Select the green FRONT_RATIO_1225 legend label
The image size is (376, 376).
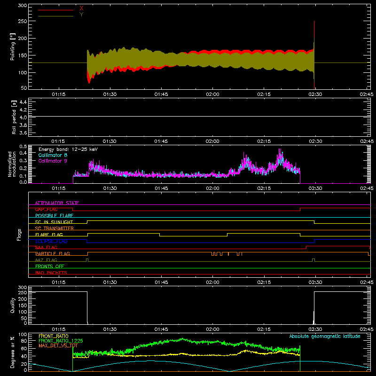[x=61, y=341]
